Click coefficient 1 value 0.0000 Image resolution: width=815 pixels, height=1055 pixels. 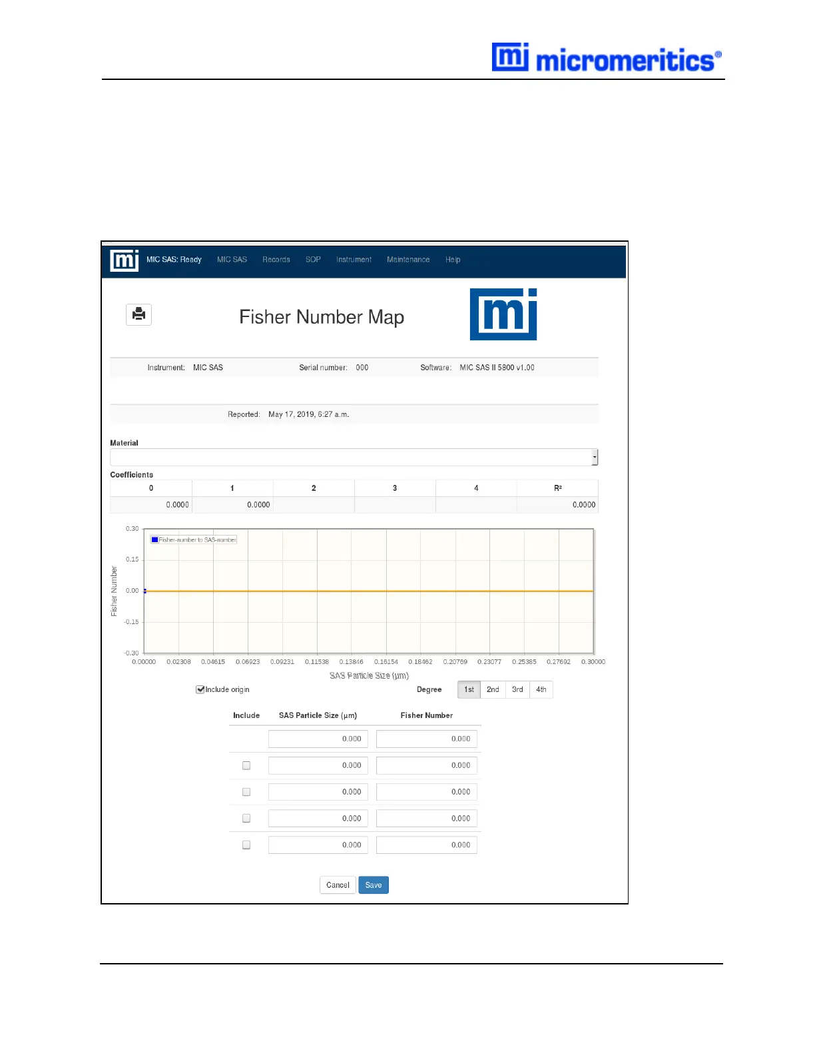(258, 505)
